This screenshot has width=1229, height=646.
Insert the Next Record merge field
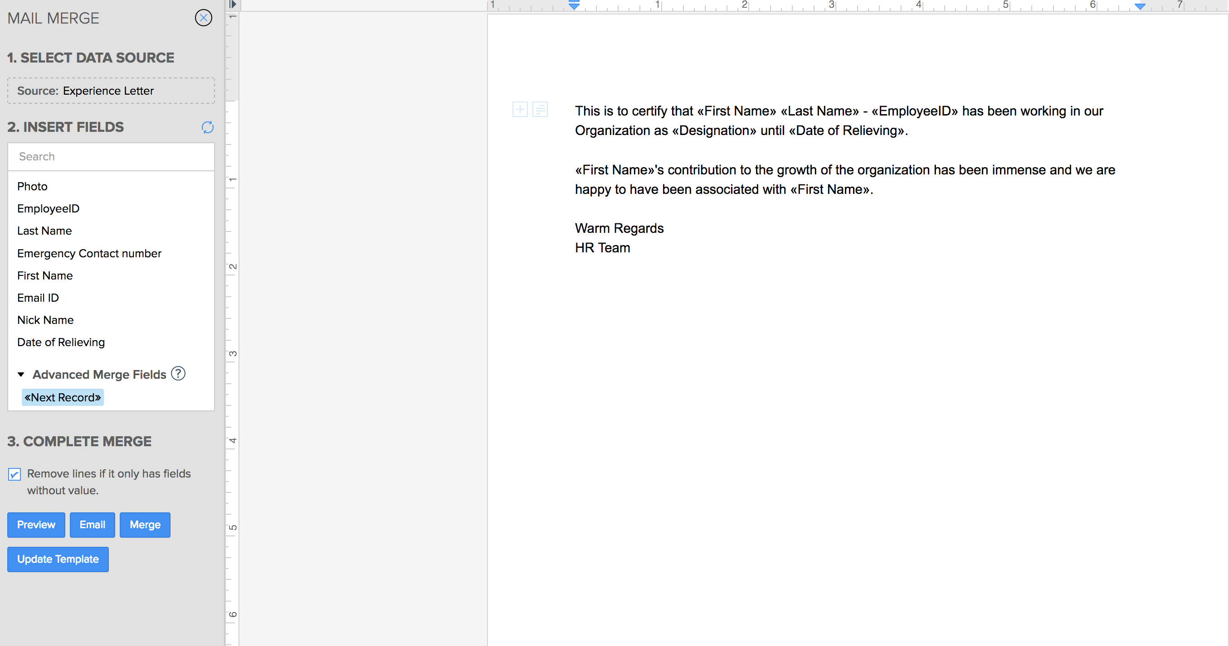[x=63, y=397]
